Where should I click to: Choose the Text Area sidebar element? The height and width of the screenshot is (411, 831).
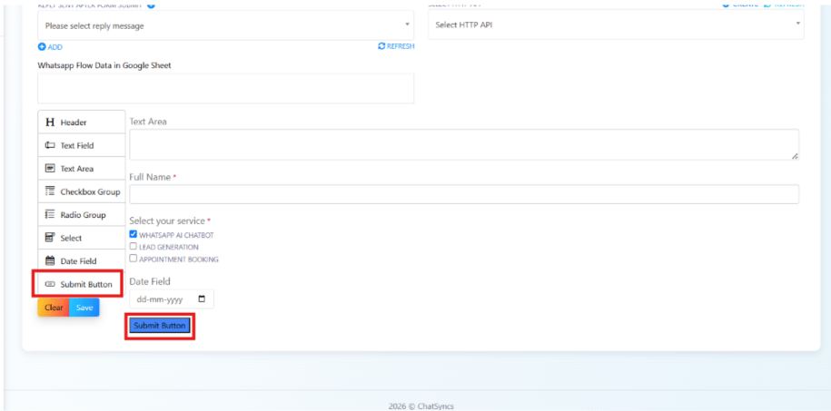(x=82, y=169)
